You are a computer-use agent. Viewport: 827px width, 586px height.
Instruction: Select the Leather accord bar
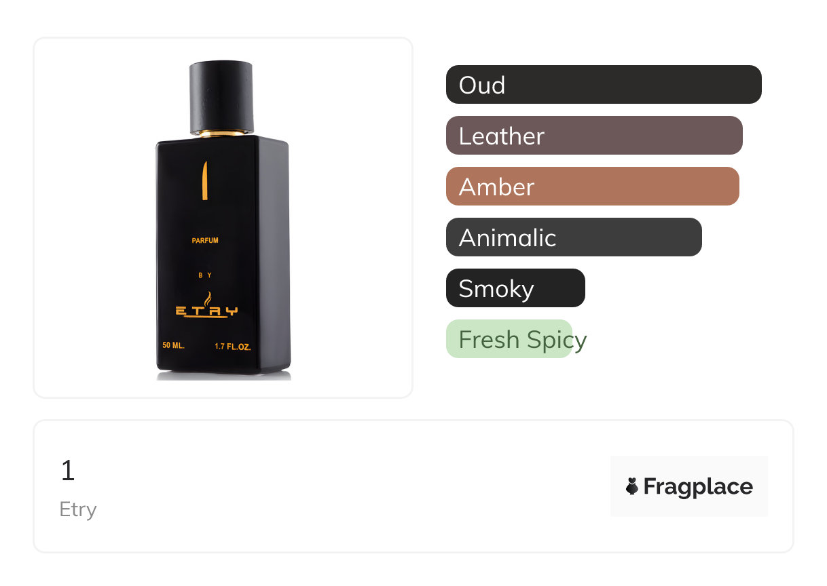tap(594, 136)
